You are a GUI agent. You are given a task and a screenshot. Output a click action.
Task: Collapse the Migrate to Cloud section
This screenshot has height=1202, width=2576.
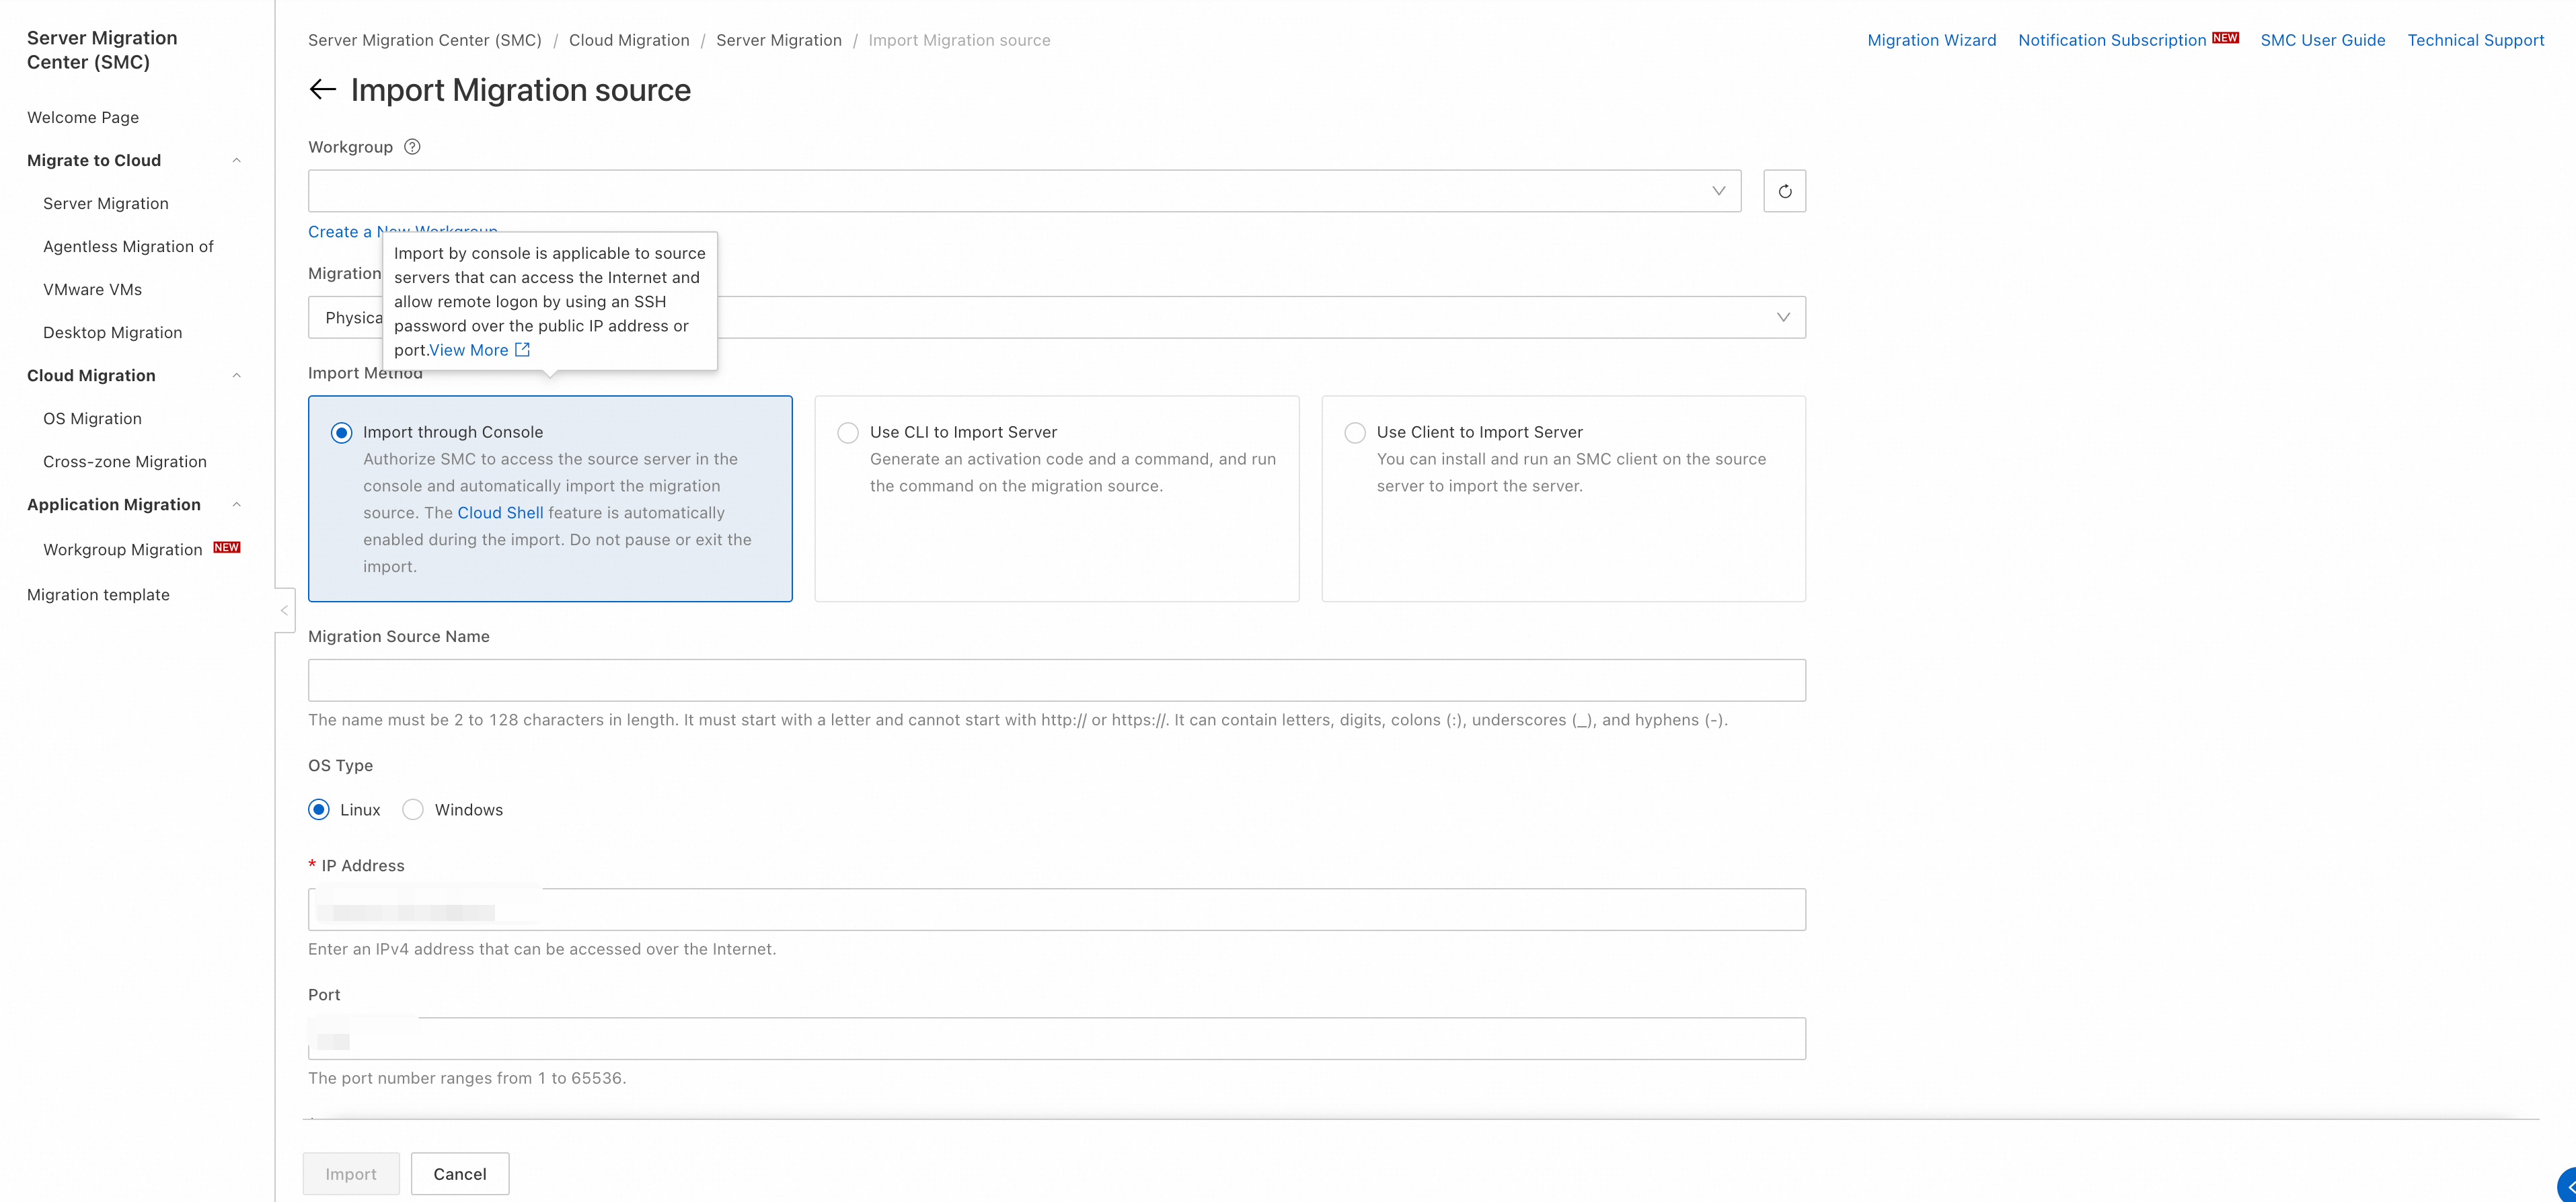tap(236, 161)
